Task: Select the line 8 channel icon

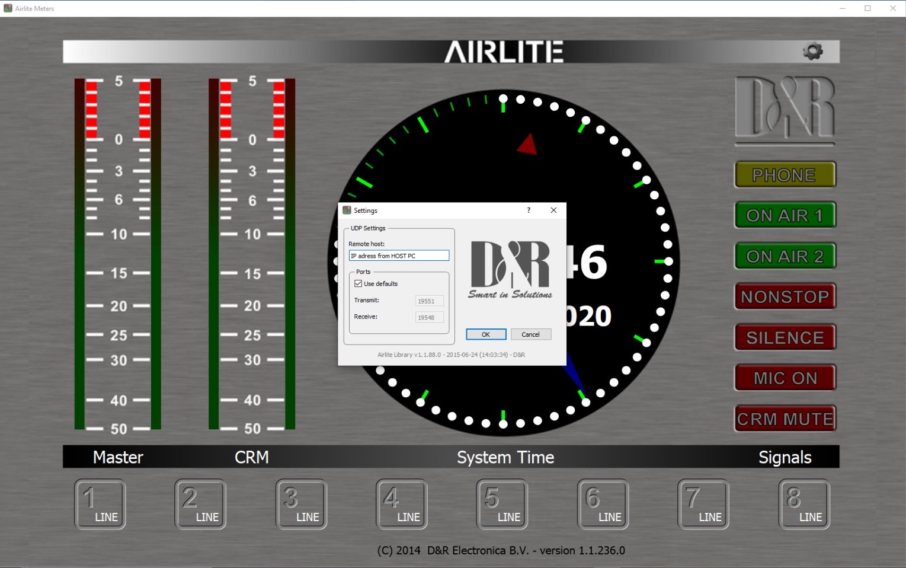Action: click(804, 505)
